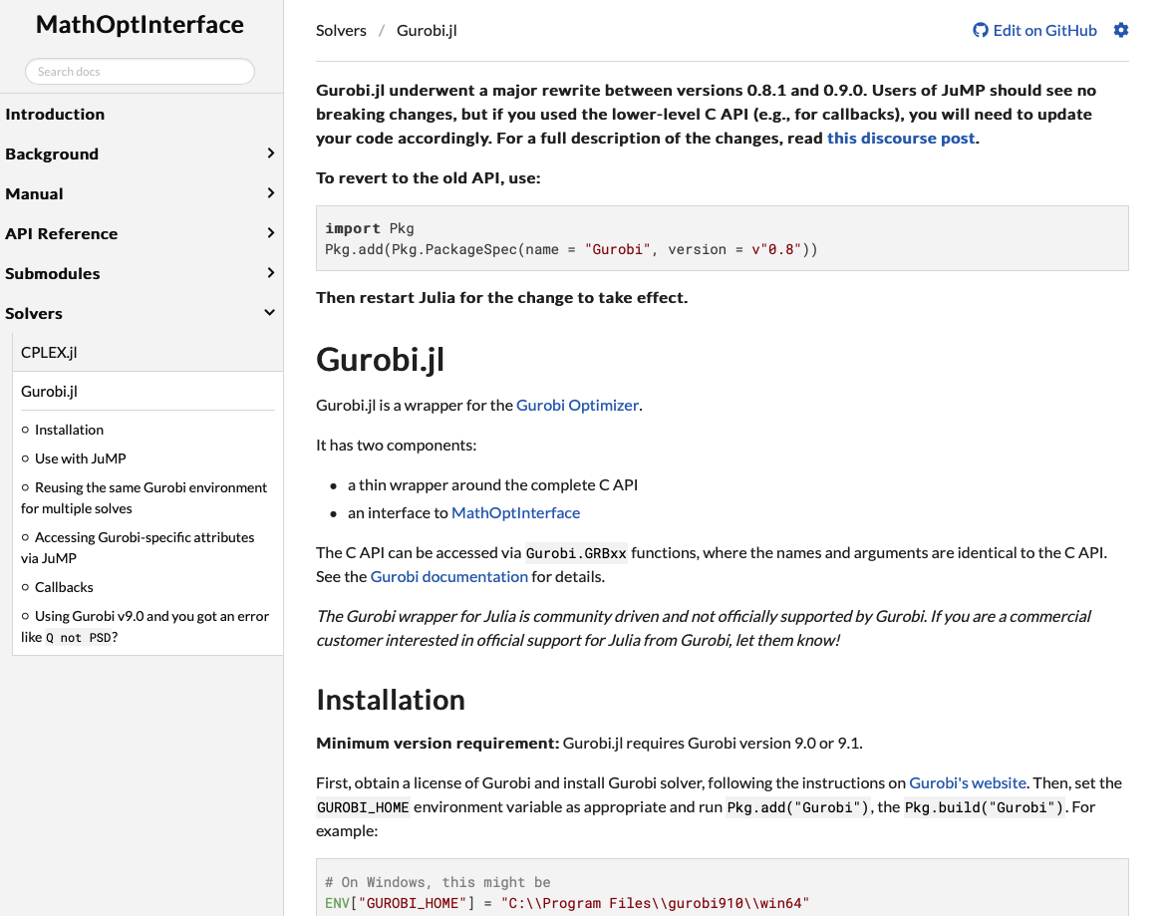The height and width of the screenshot is (916, 1170).
Task: Click the Pkg.add PackageSpec code line
Action: coord(572,249)
